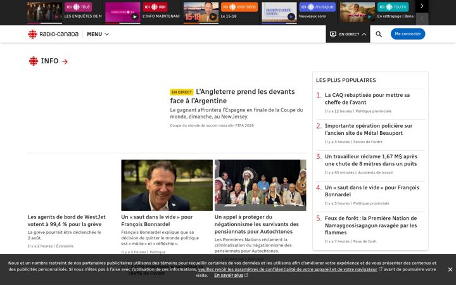The image size is (456, 285).
Task: Click En savoir plus in cookie banner
Action: tap(229, 275)
